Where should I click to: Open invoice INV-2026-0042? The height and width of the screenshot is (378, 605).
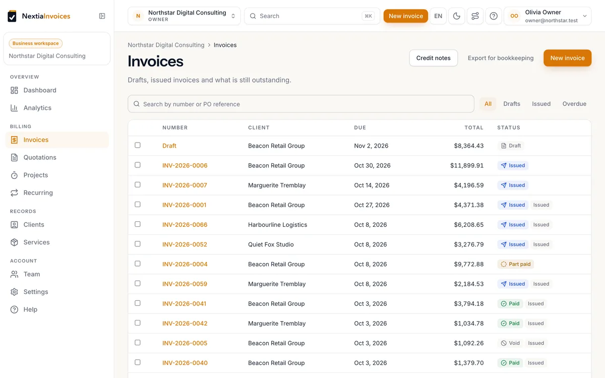pos(185,324)
